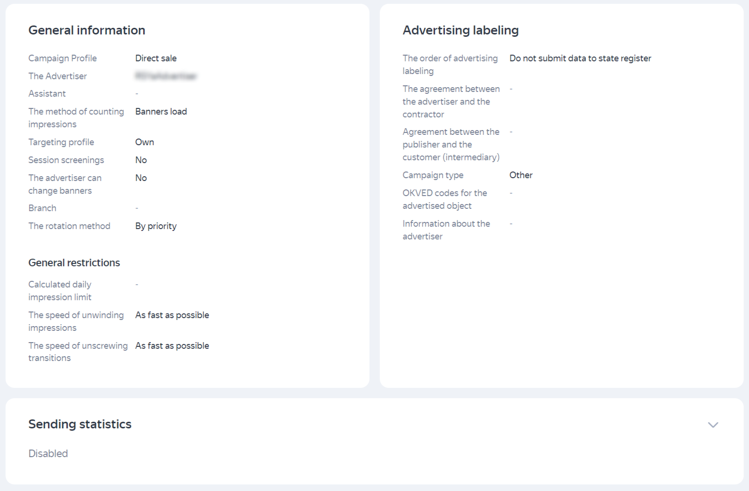Click No beside advertiser can change banners
Viewport: 749px width, 491px height.
141,178
